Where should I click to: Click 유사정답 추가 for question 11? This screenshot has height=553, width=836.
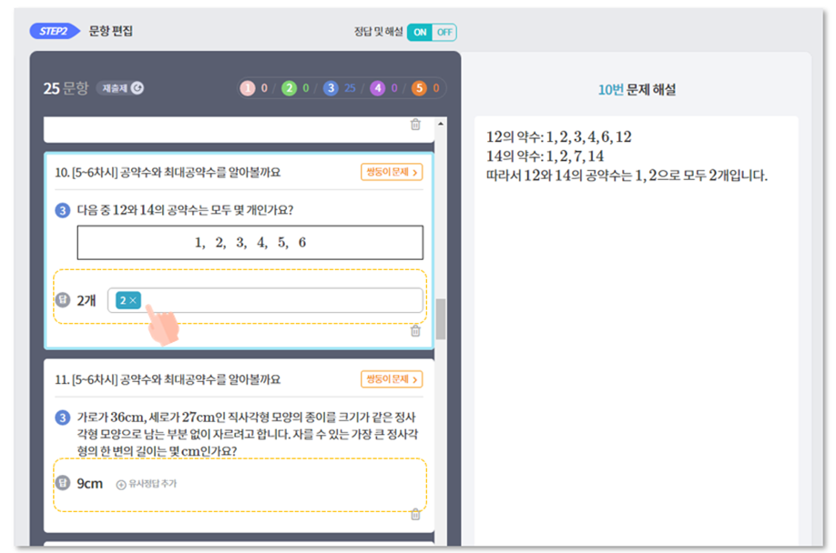pyautogui.click(x=147, y=484)
